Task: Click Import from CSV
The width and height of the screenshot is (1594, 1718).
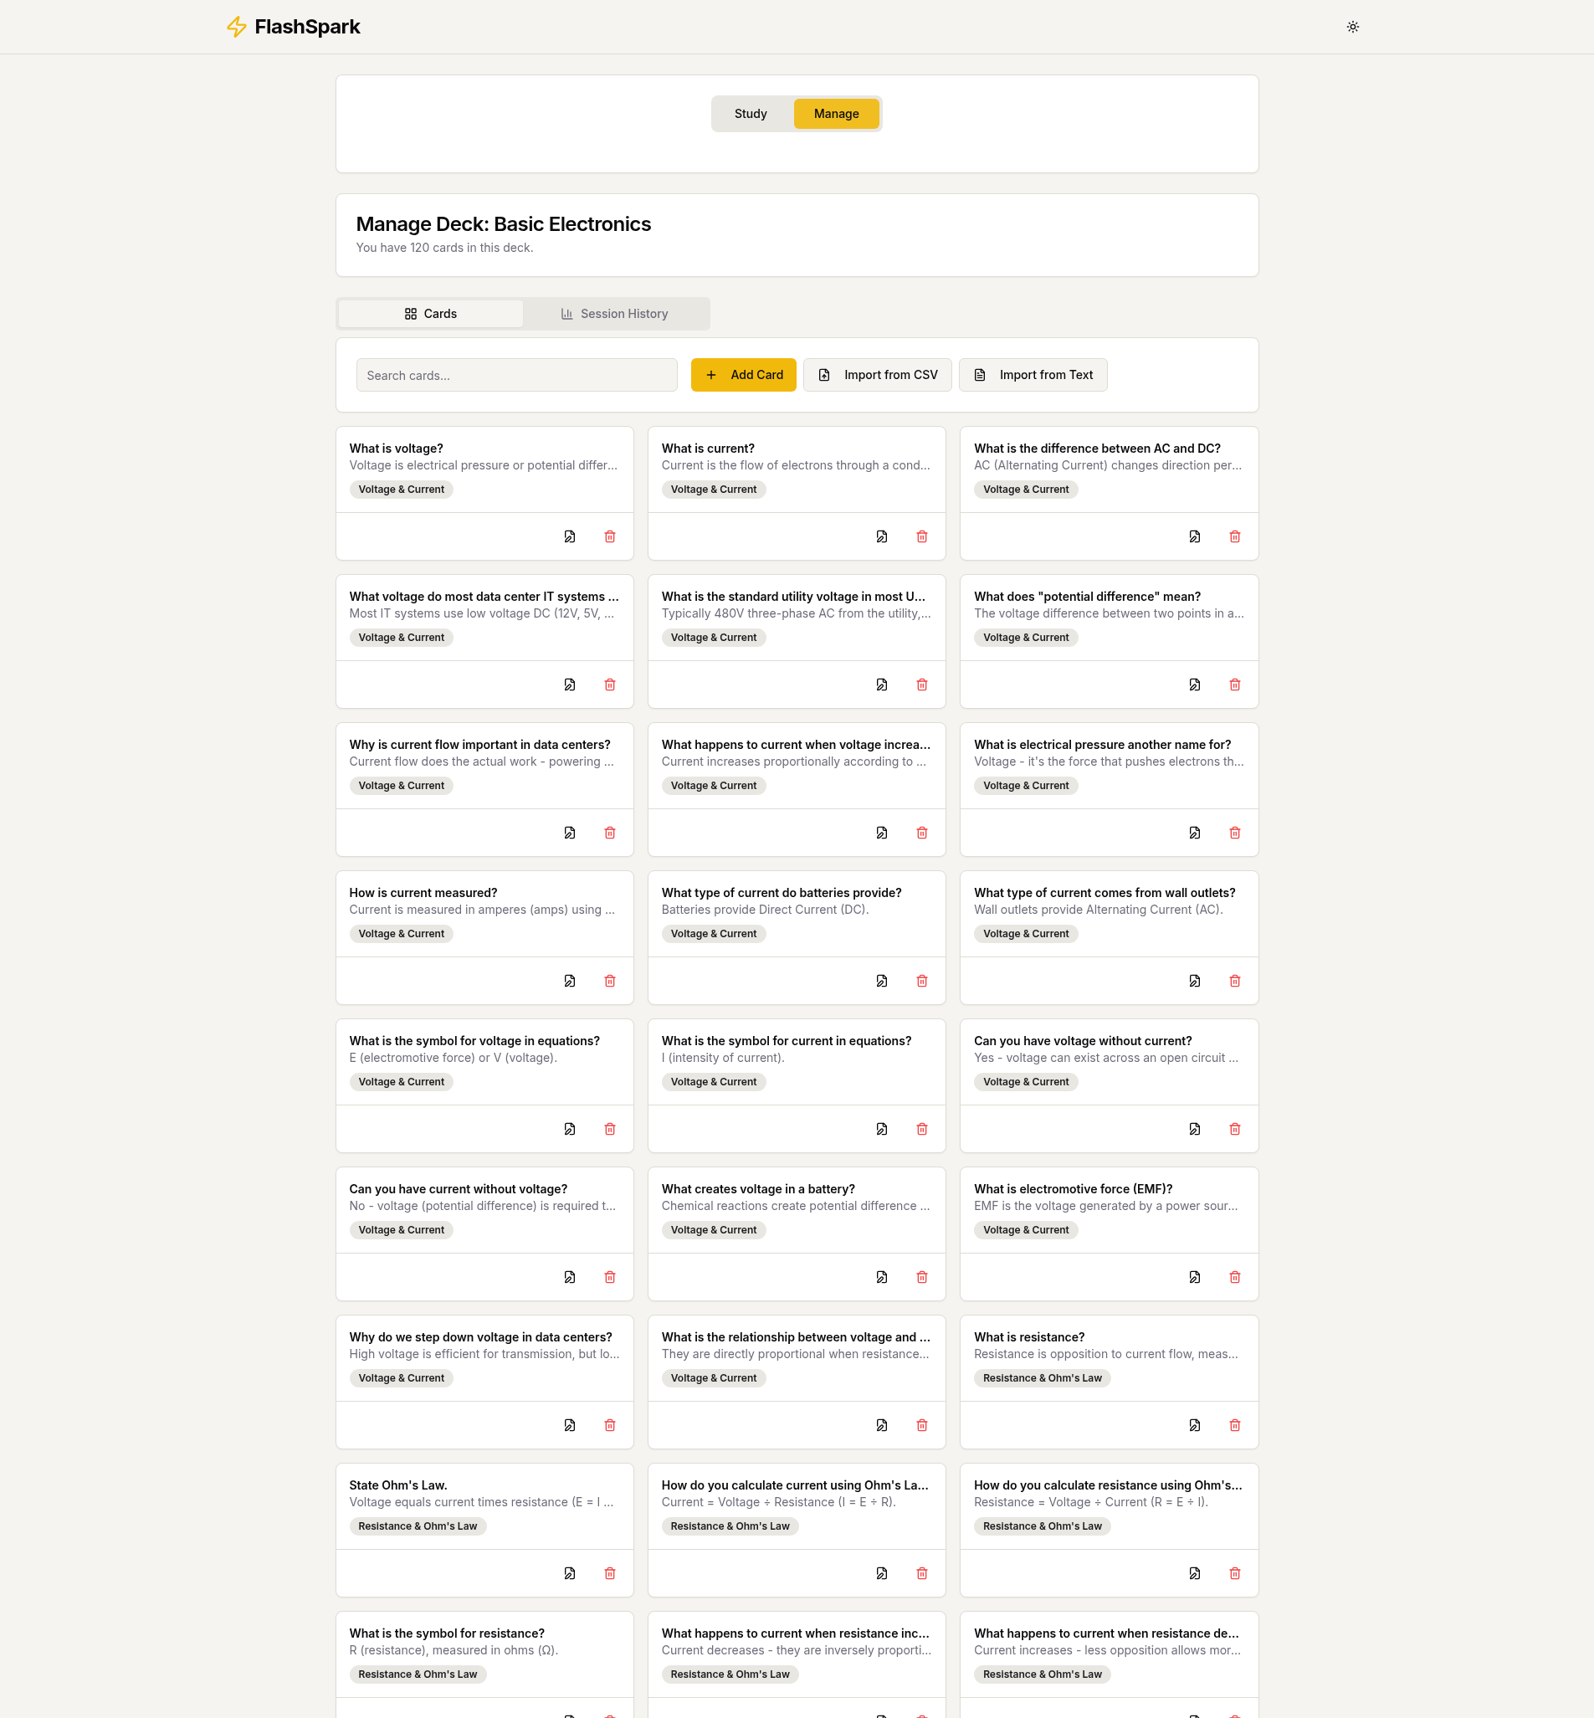Action: coord(876,374)
